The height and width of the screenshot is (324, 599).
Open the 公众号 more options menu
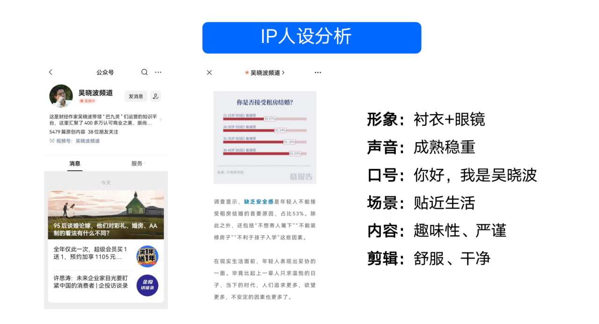click(158, 72)
